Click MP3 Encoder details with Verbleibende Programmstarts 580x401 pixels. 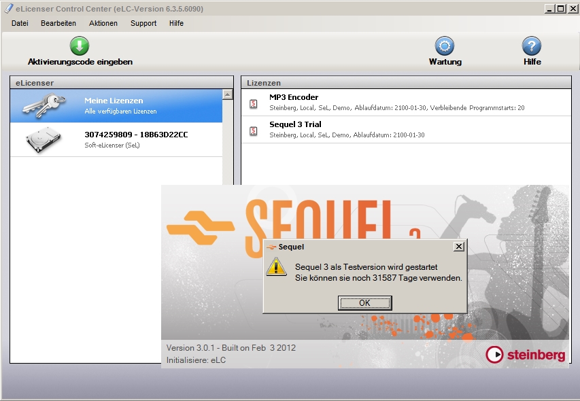[397, 108]
